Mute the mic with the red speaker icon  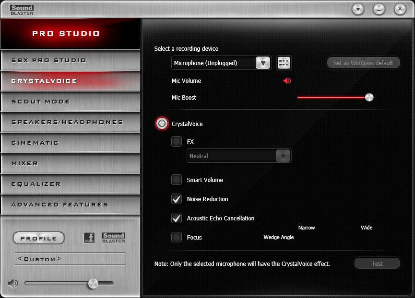point(287,80)
